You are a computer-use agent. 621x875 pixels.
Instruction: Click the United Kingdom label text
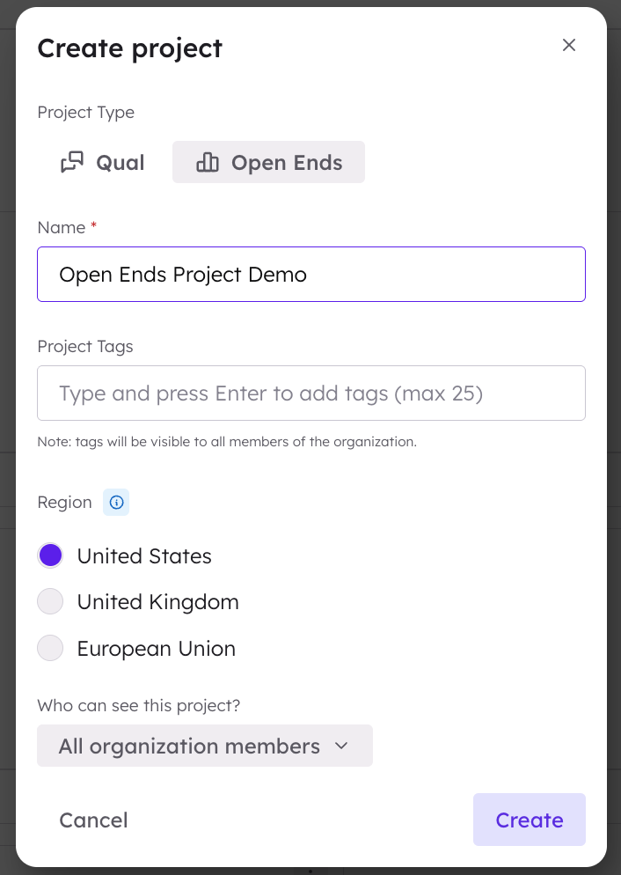pos(157,601)
